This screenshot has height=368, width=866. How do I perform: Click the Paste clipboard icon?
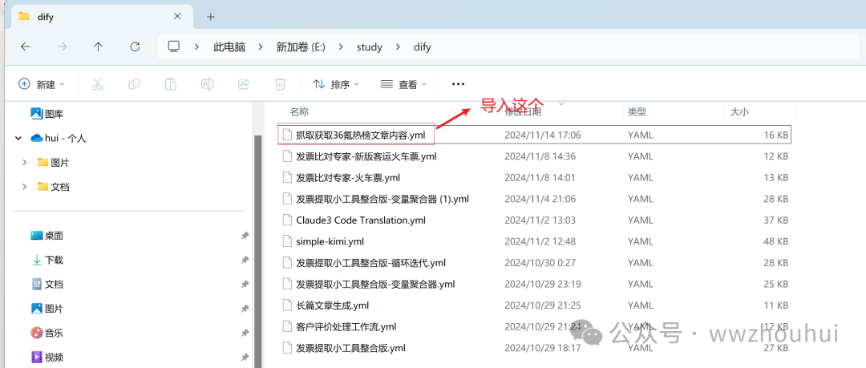click(x=171, y=84)
